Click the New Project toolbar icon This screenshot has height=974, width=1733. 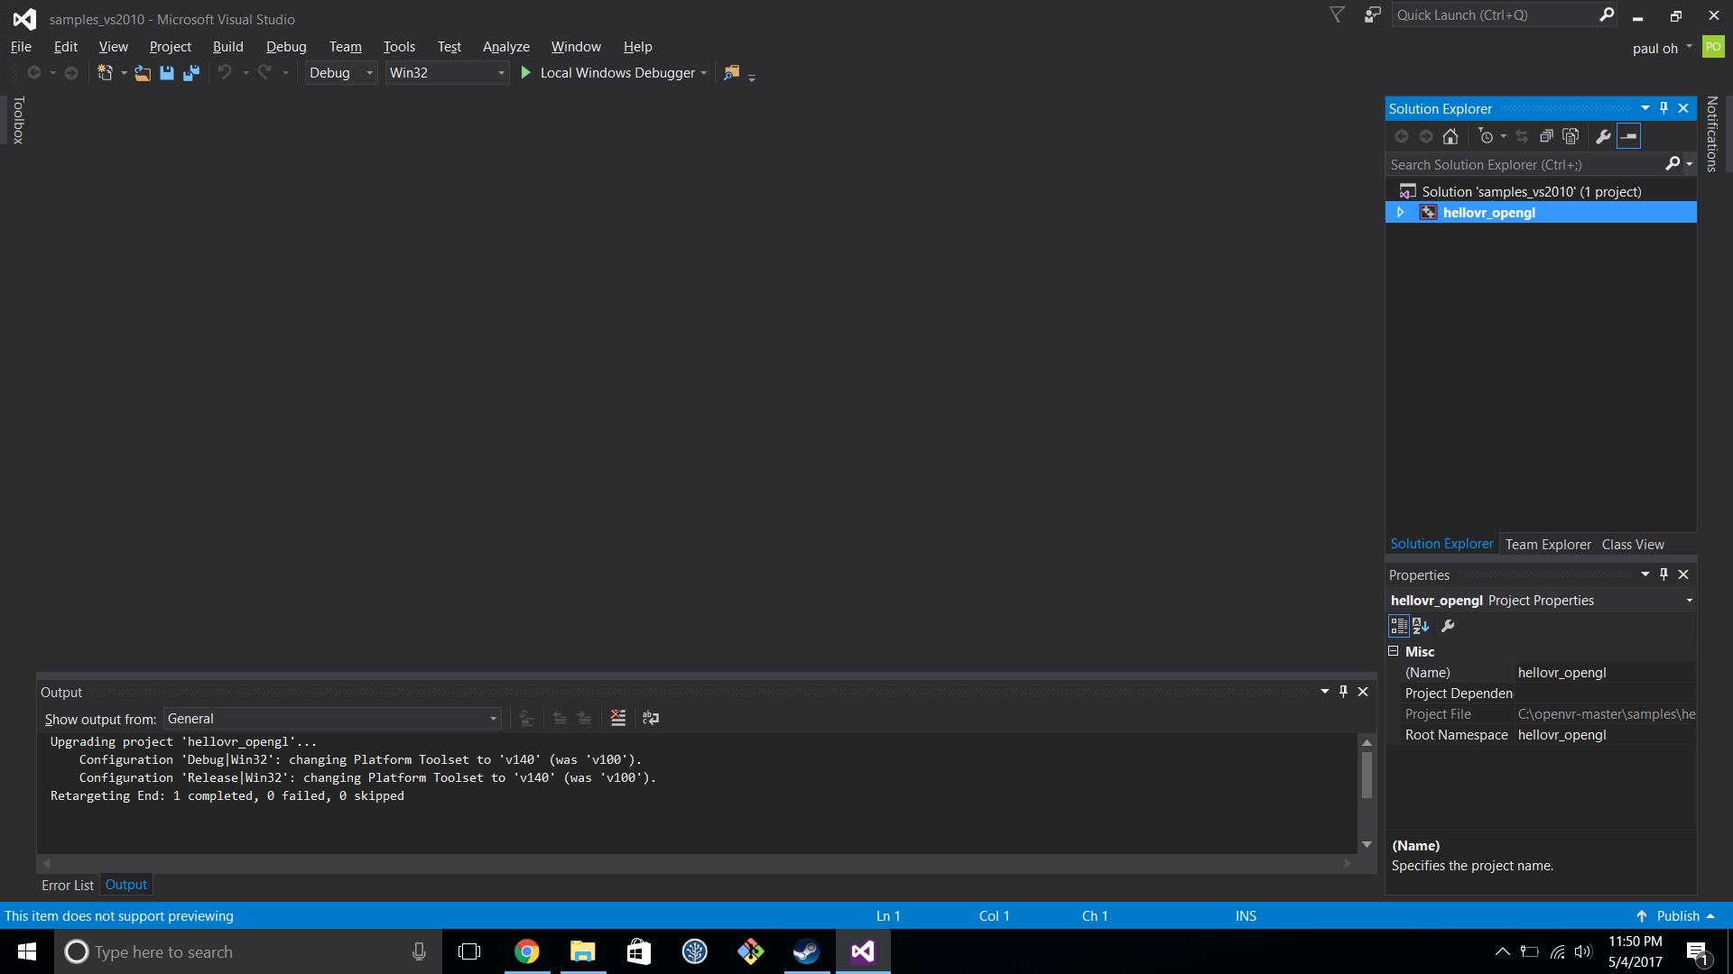tap(105, 73)
